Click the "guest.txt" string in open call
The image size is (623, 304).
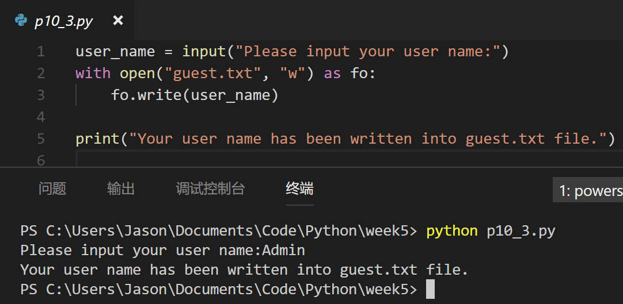(214, 74)
